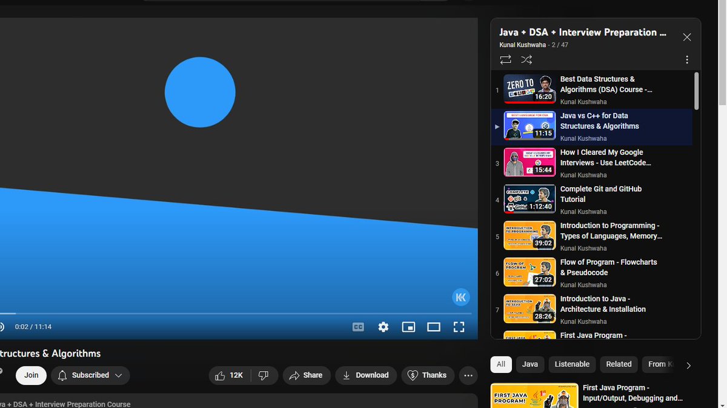Select the All filter chip
The width and height of the screenshot is (727, 408).
(x=501, y=364)
